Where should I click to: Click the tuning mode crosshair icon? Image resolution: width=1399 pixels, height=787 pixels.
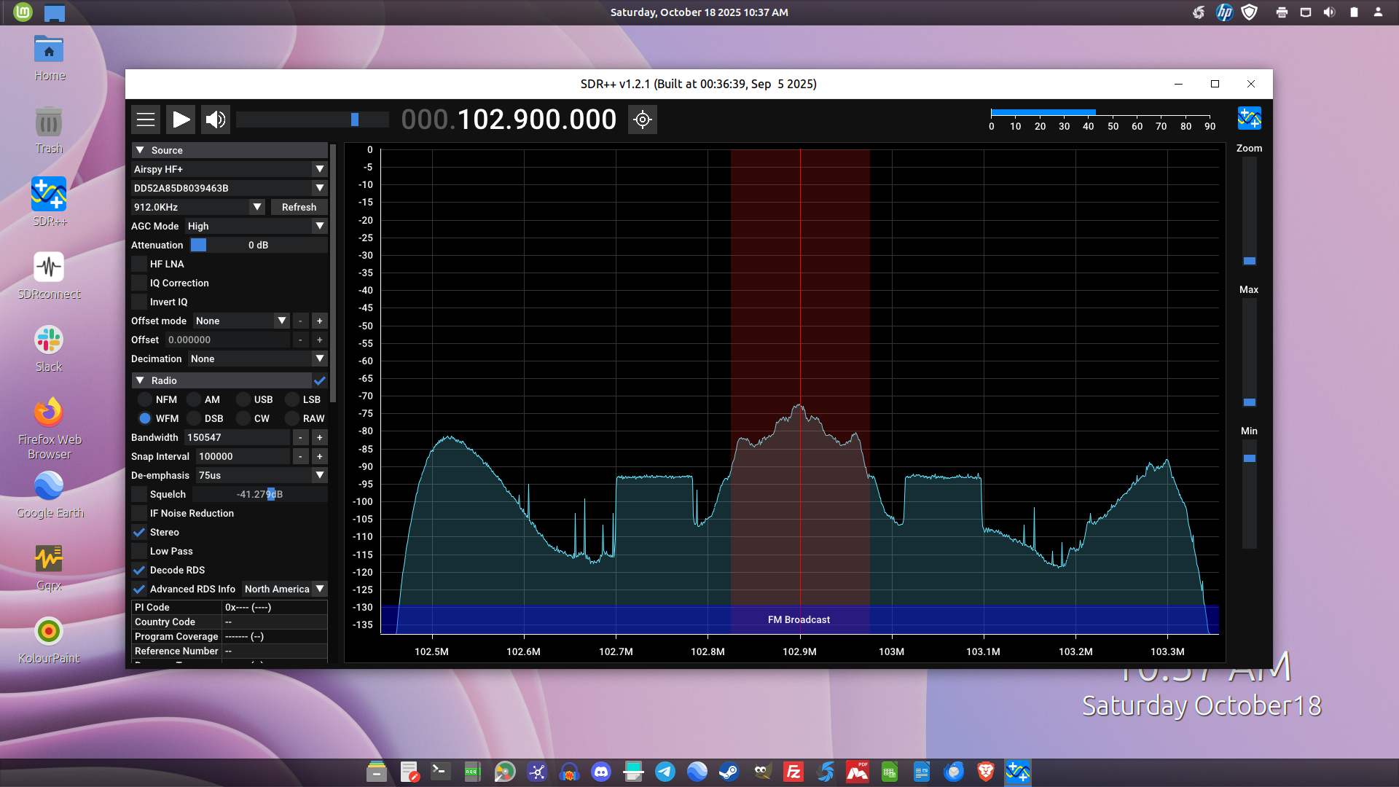(642, 120)
